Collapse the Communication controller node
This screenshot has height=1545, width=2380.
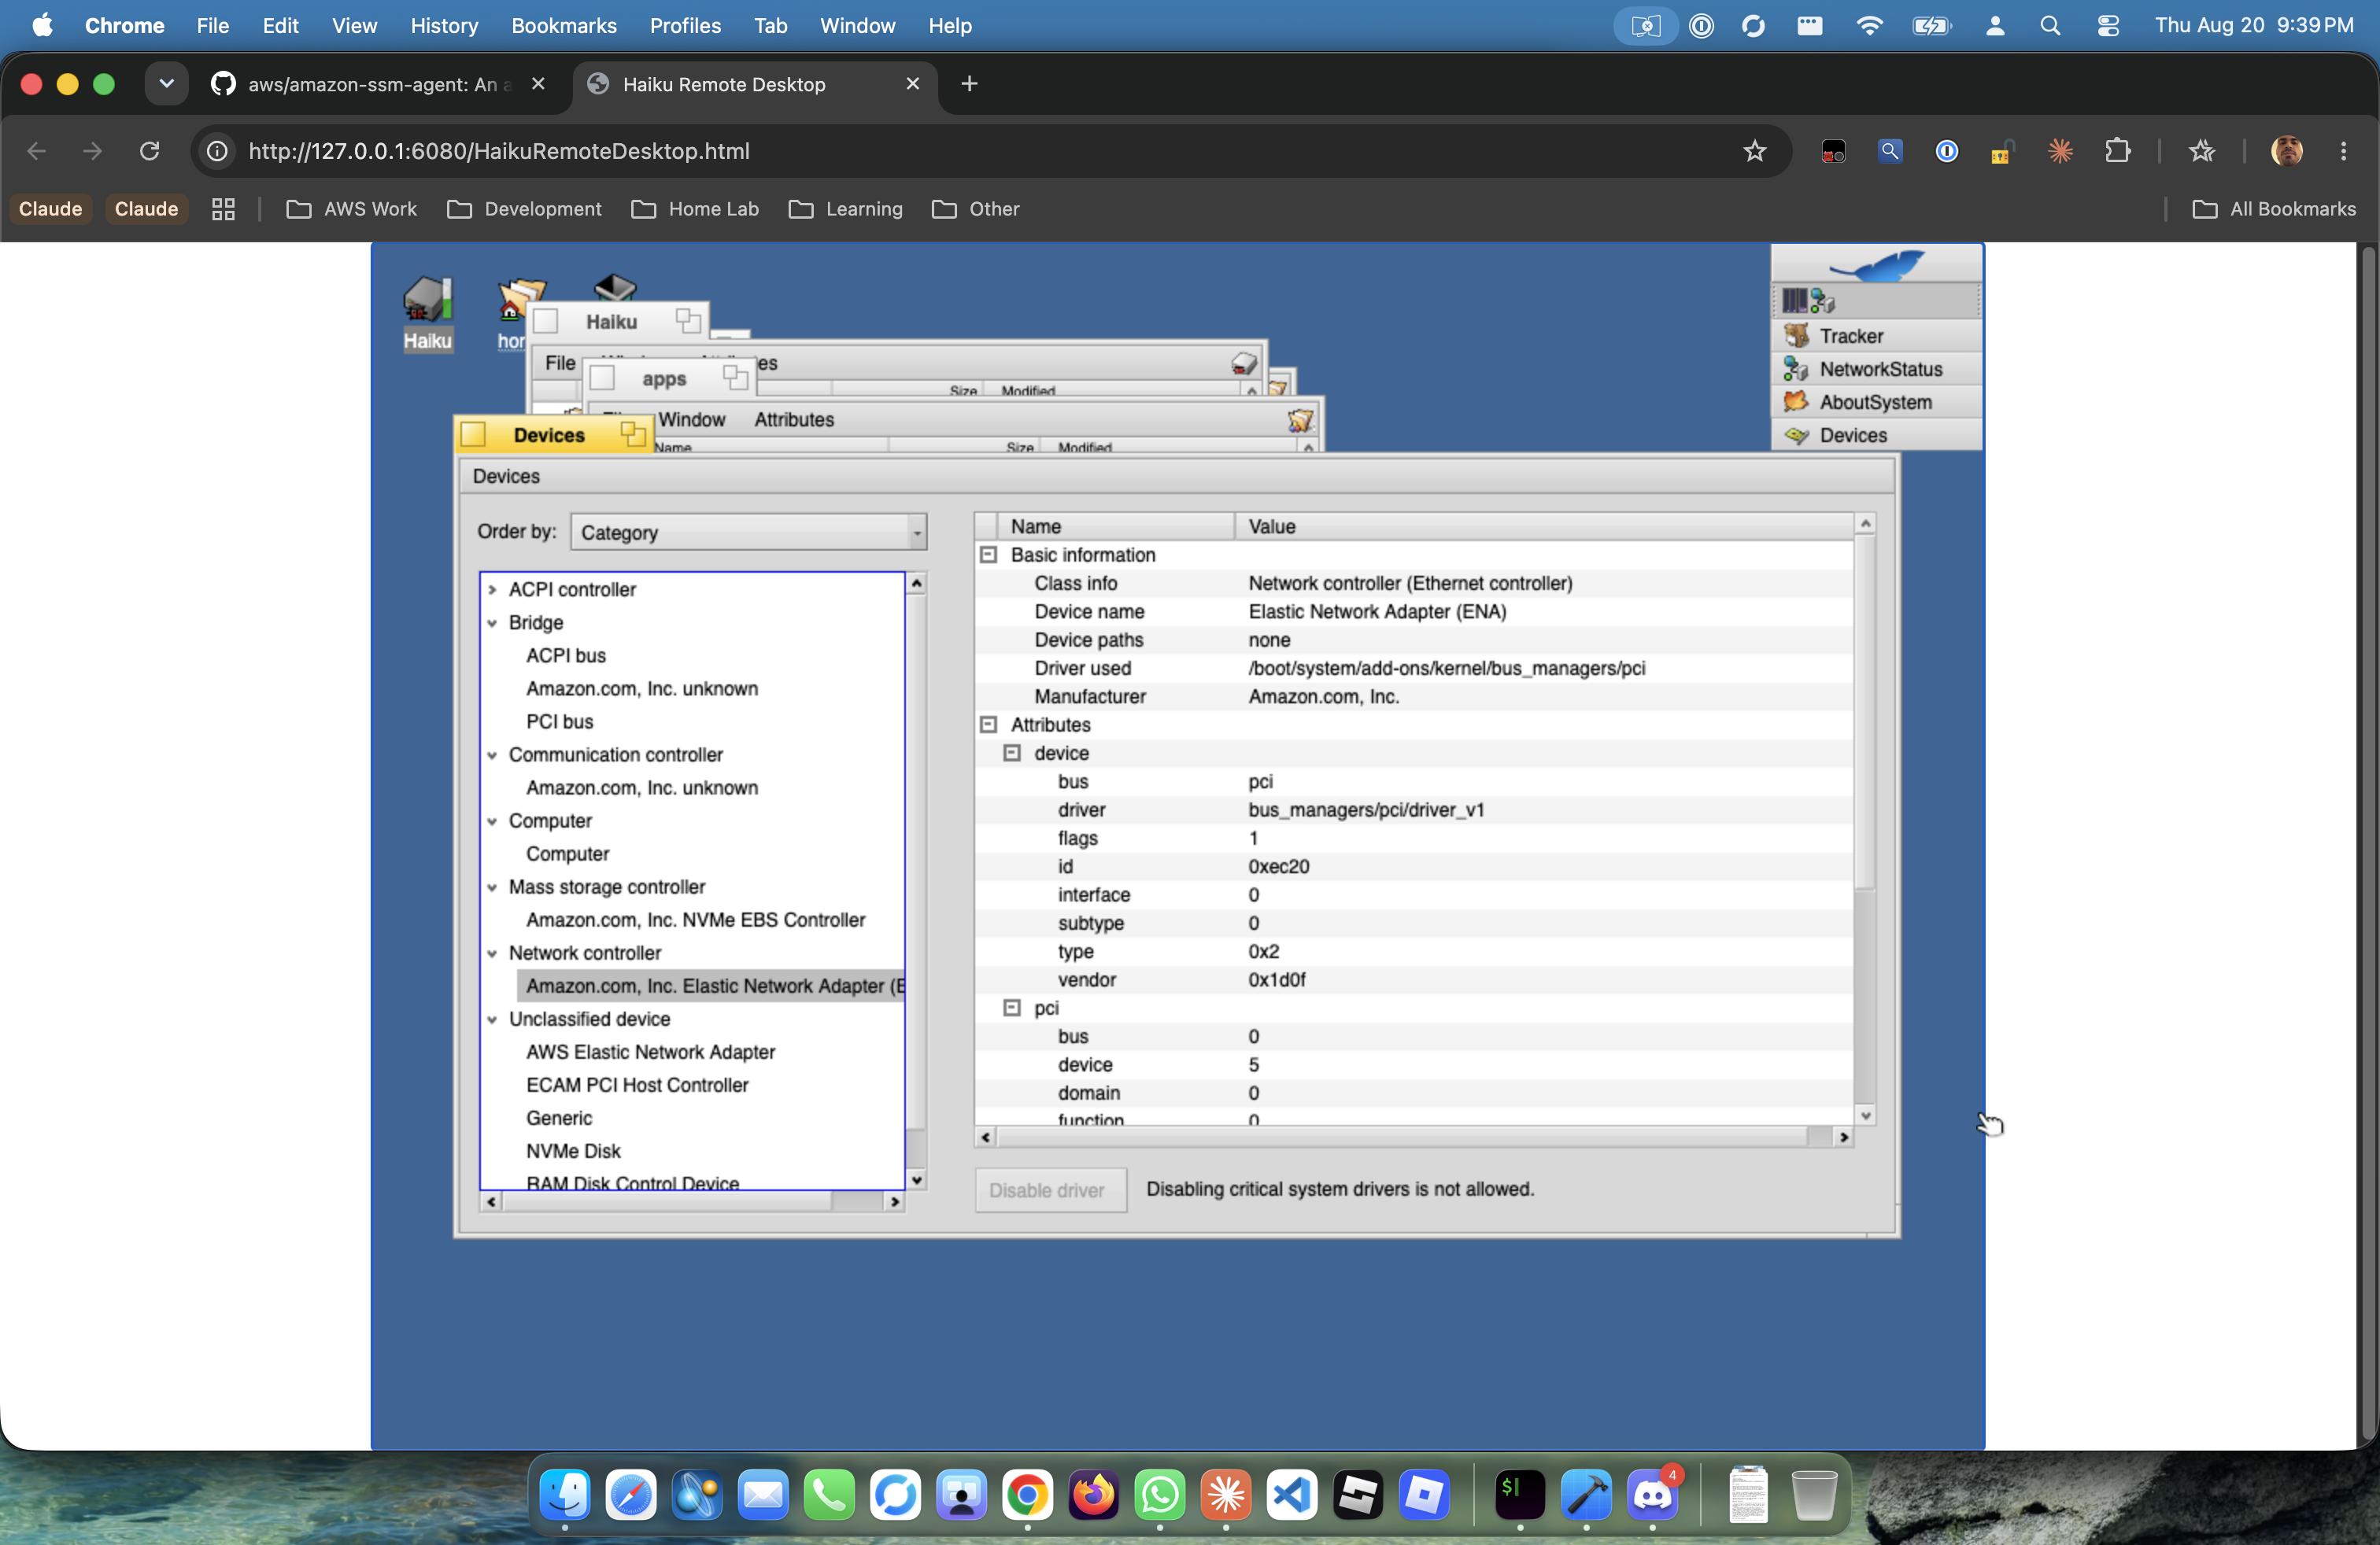[492, 754]
